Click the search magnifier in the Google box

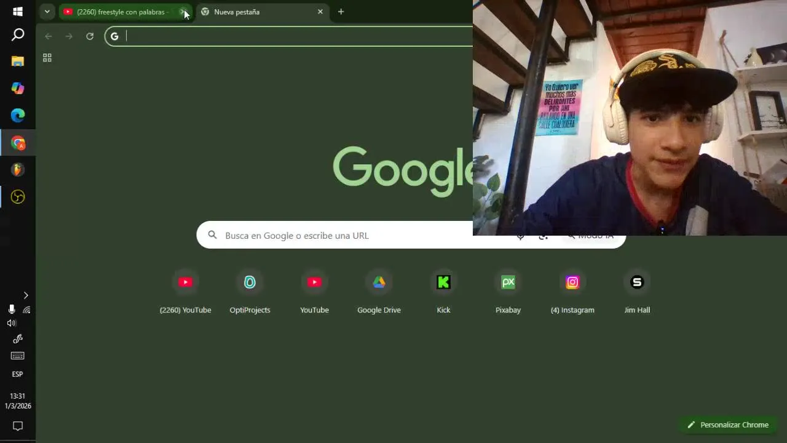[212, 235]
